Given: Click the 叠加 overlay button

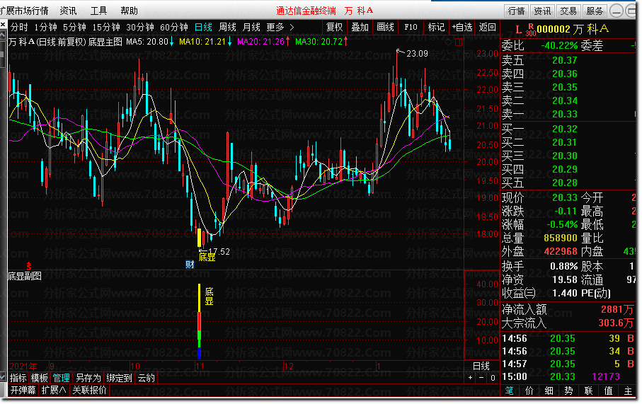Looking at the screenshot, I should [x=360, y=28].
